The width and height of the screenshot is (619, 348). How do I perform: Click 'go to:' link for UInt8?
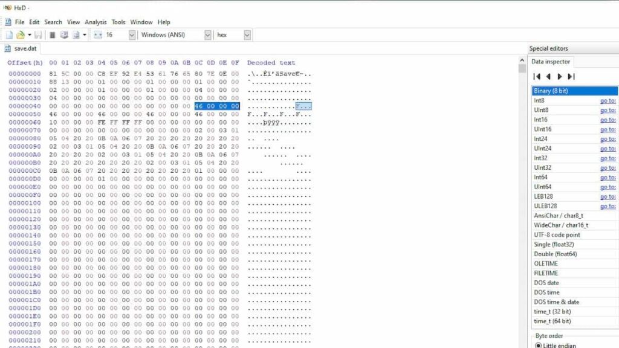tap(608, 110)
